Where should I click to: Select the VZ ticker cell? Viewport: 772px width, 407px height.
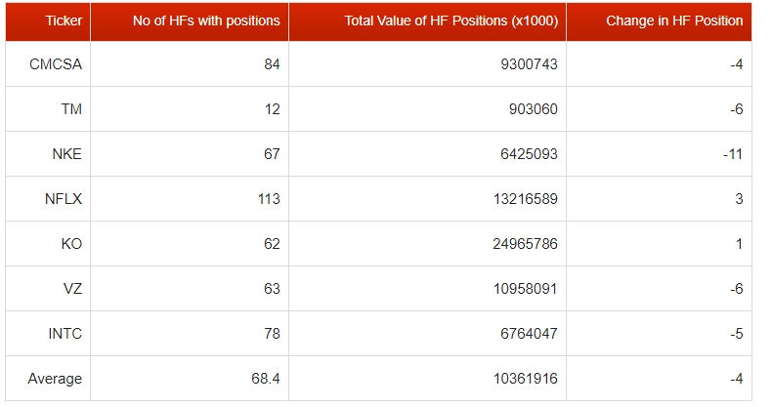[x=71, y=289]
